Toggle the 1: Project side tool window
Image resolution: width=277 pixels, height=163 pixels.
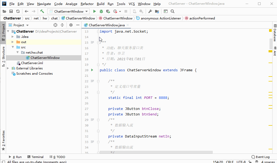coord(3,33)
